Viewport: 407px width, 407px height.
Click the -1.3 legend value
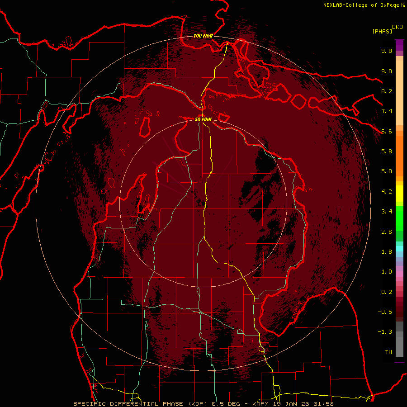[385, 332]
